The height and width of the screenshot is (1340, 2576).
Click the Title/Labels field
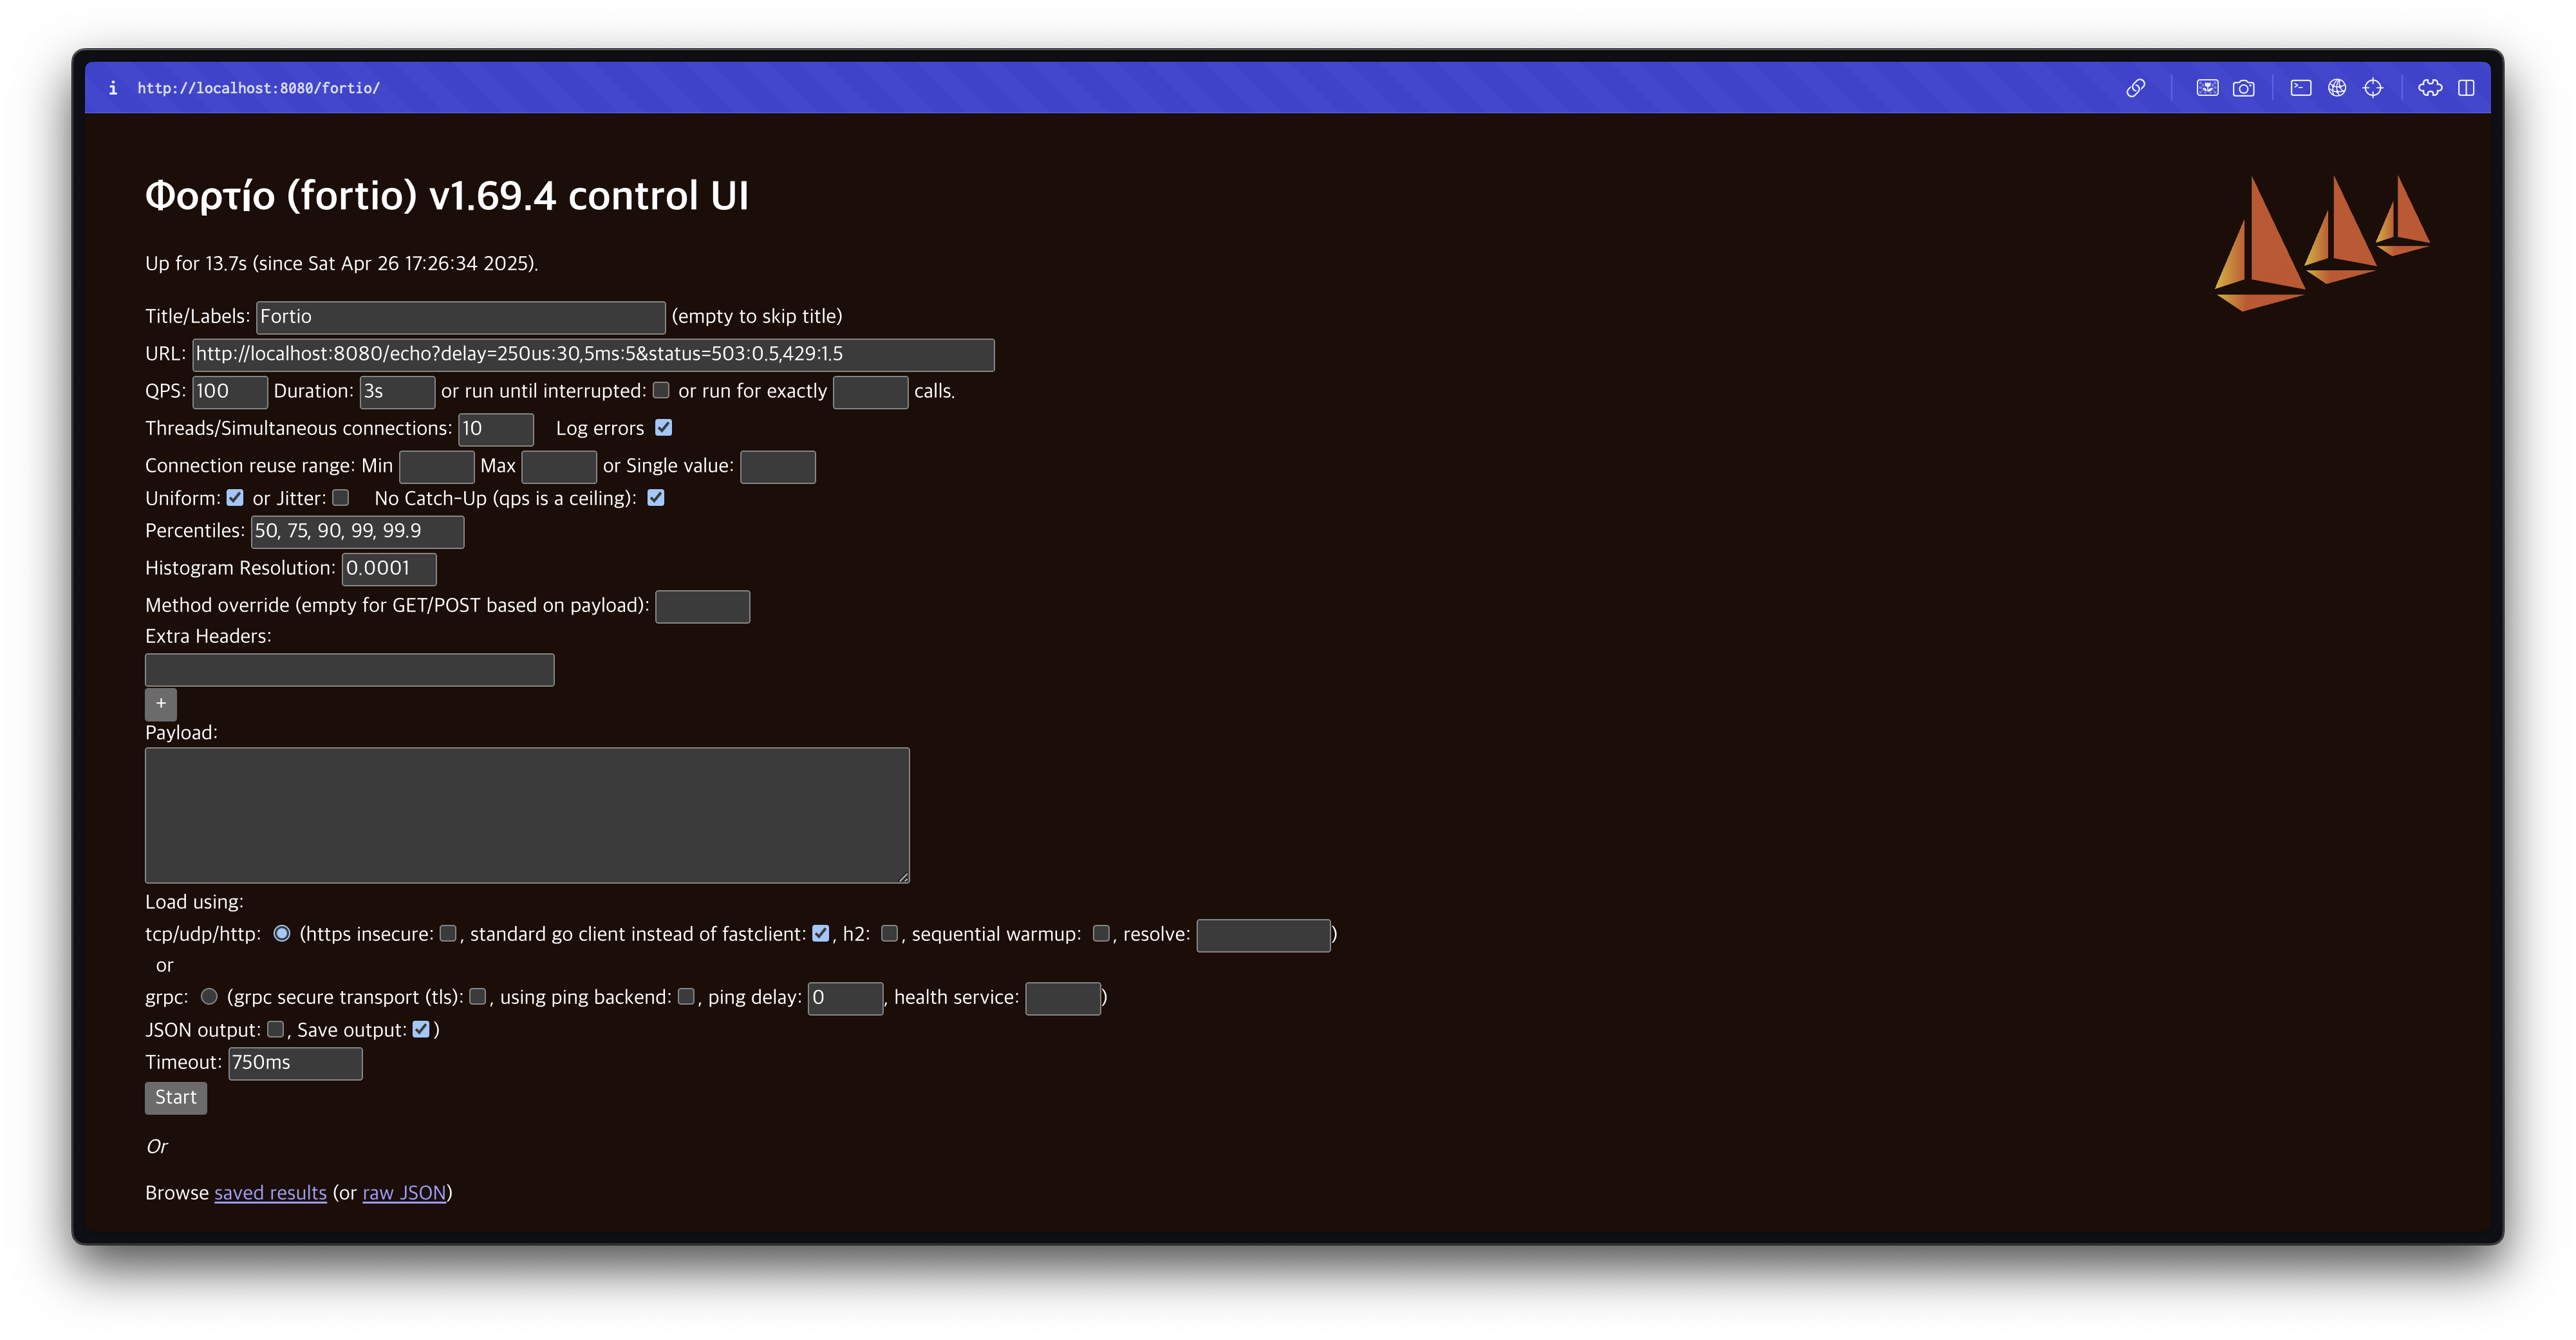[x=461, y=317]
